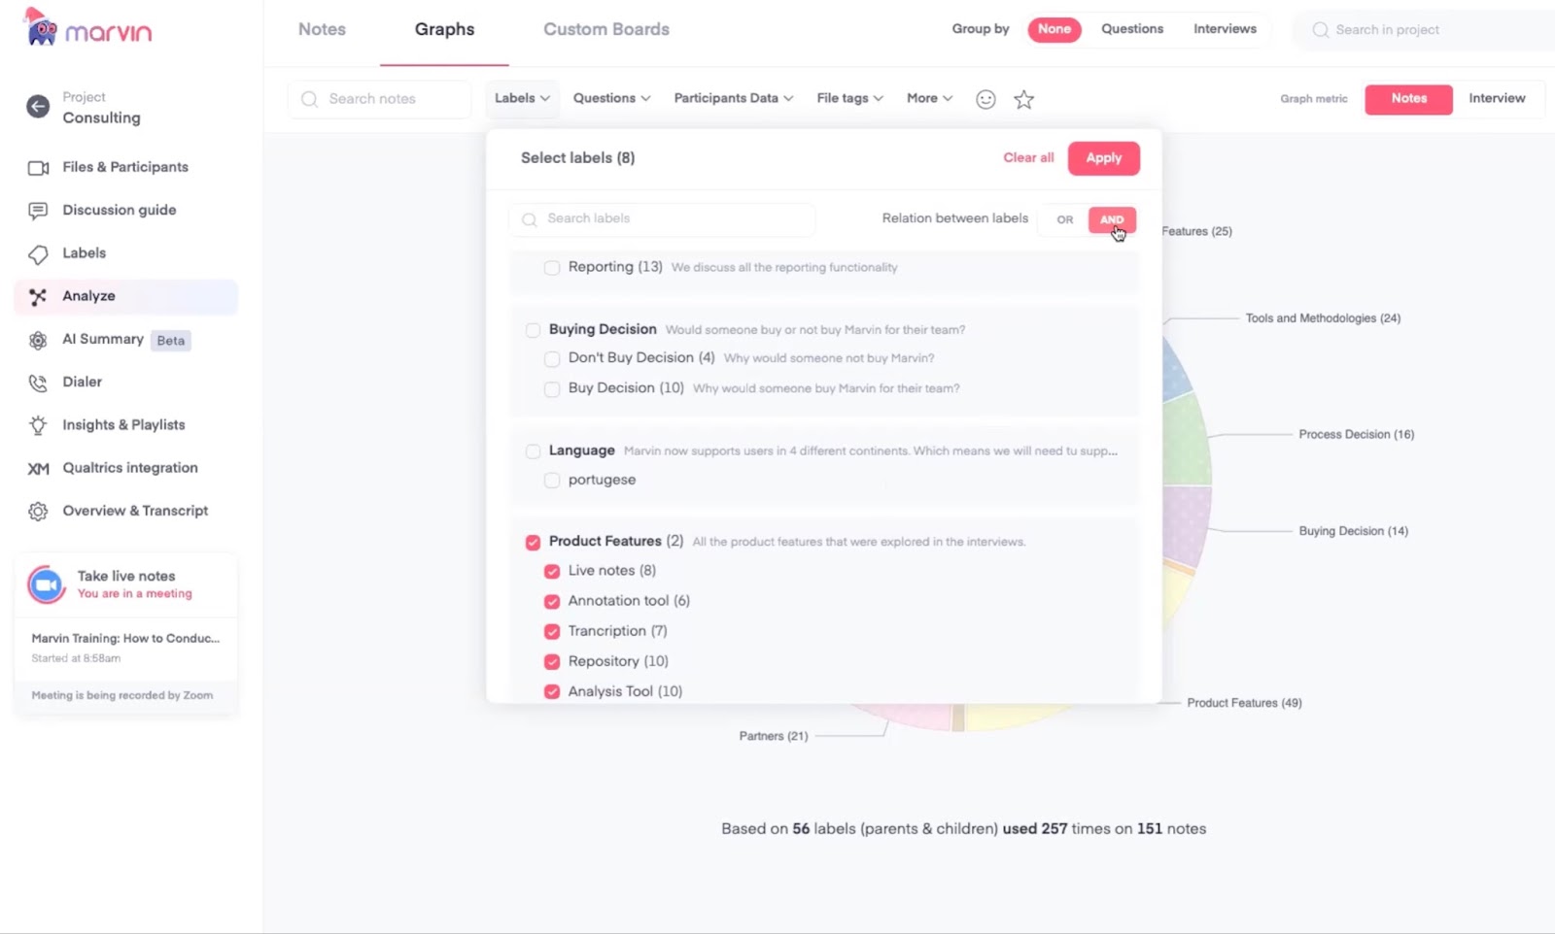Click the Labels tag icon

(38, 254)
